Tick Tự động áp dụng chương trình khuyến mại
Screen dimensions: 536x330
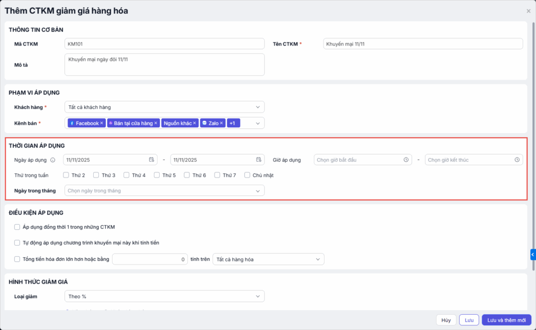pos(18,243)
